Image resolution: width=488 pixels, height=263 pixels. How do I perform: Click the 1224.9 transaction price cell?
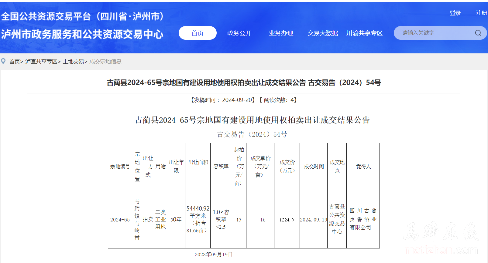tap(287, 220)
